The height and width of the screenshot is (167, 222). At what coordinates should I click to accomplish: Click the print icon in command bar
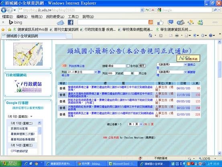point(177,35)
